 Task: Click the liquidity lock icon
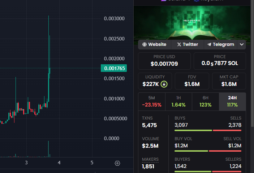[164, 84]
